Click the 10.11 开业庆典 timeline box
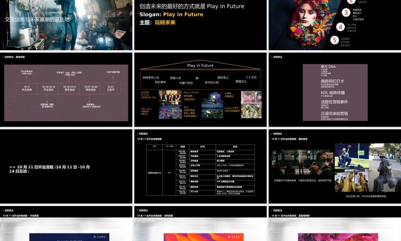Screen dimensions: 401x241 (x=27, y=88)
